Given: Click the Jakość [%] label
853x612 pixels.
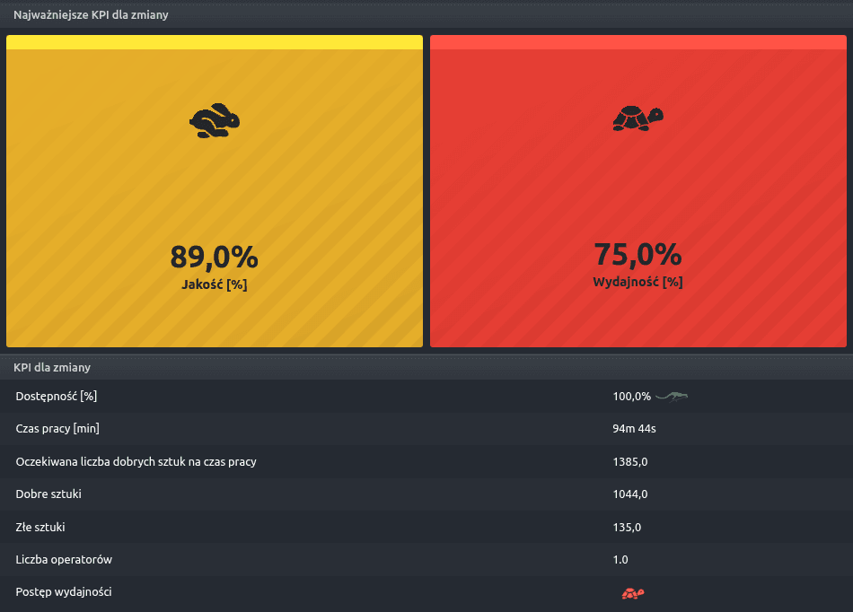Looking at the screenshot, I should 214,284.
